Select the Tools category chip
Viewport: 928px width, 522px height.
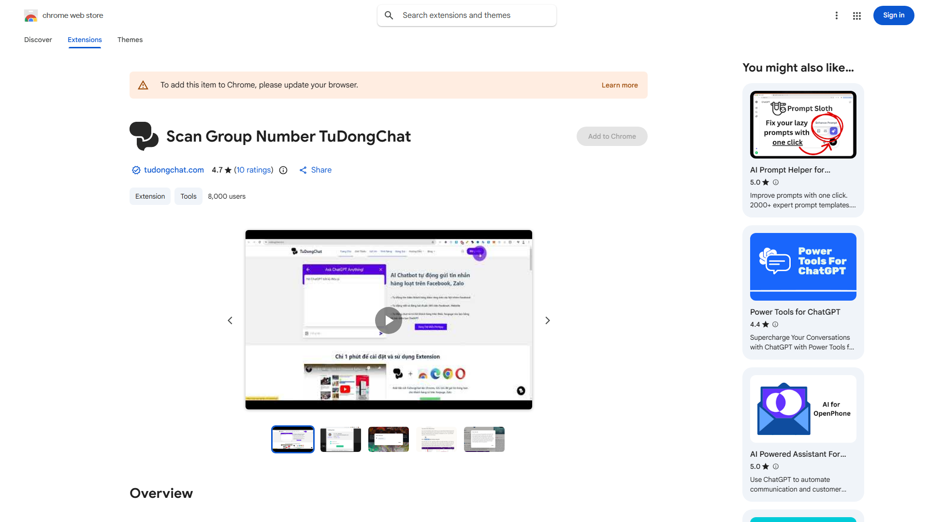click(188, 196)
